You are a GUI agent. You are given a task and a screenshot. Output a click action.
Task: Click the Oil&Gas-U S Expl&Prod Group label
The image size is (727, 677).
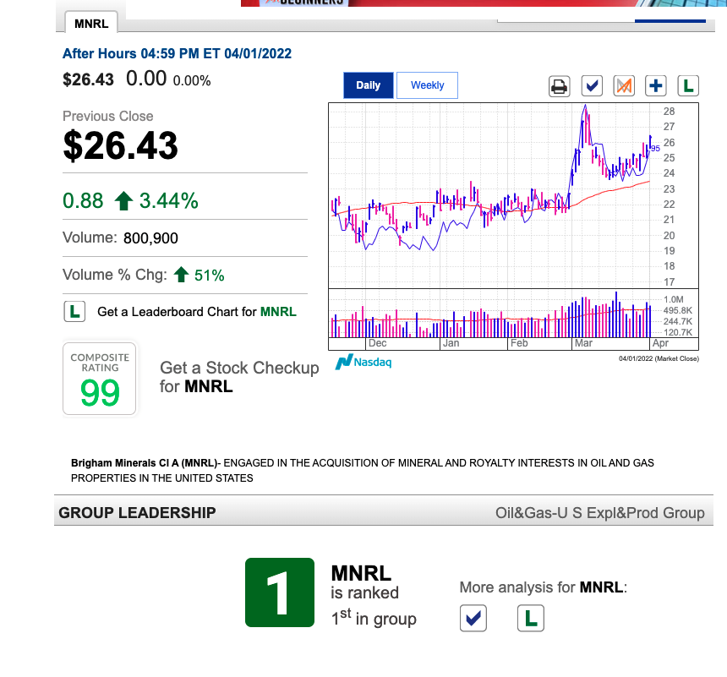(x=600, y=513)
